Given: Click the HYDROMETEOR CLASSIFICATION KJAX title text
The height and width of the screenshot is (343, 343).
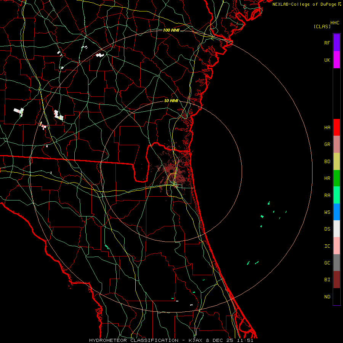Looking at the screenshot, I should click(x=171, y=340).
